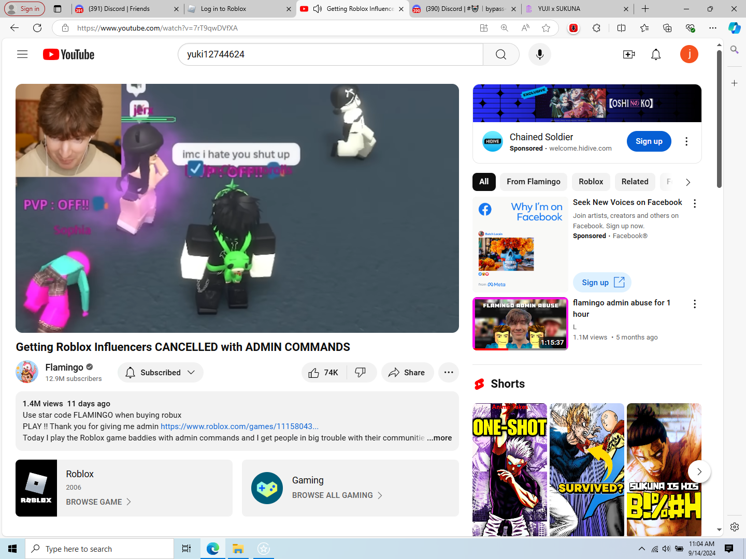The height and width of the screenshot is (559, 746).
Task: Select the Related filter chip
Action: tap(635, 182)
